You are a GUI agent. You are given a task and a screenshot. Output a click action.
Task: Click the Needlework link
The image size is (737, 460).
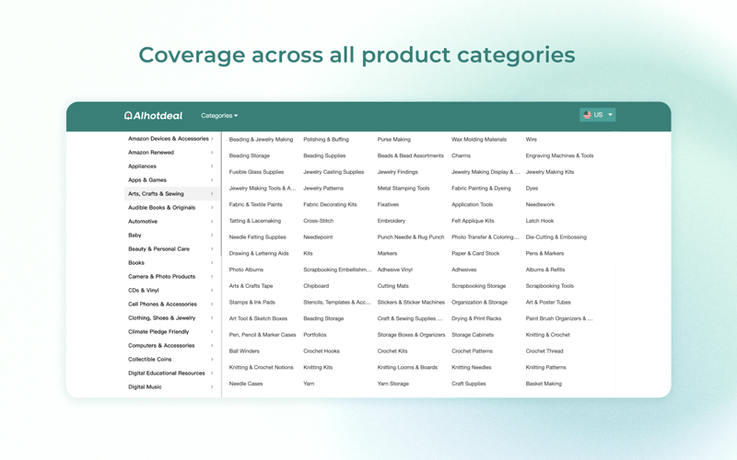540,204
